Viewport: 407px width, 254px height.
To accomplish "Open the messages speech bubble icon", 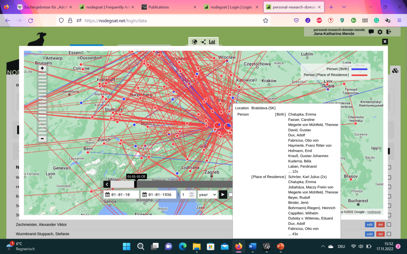I will pyautogui.click(x=371, y=32).
